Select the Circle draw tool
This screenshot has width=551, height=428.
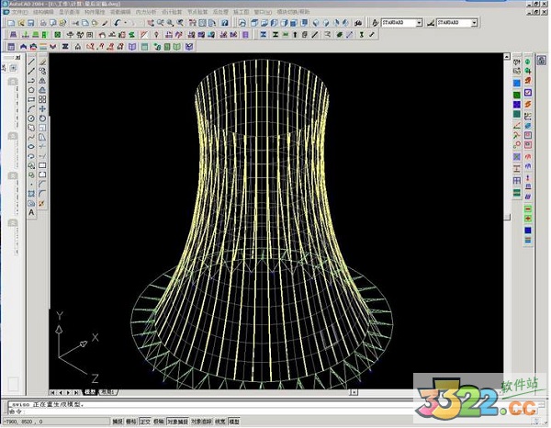coord(31,118)
